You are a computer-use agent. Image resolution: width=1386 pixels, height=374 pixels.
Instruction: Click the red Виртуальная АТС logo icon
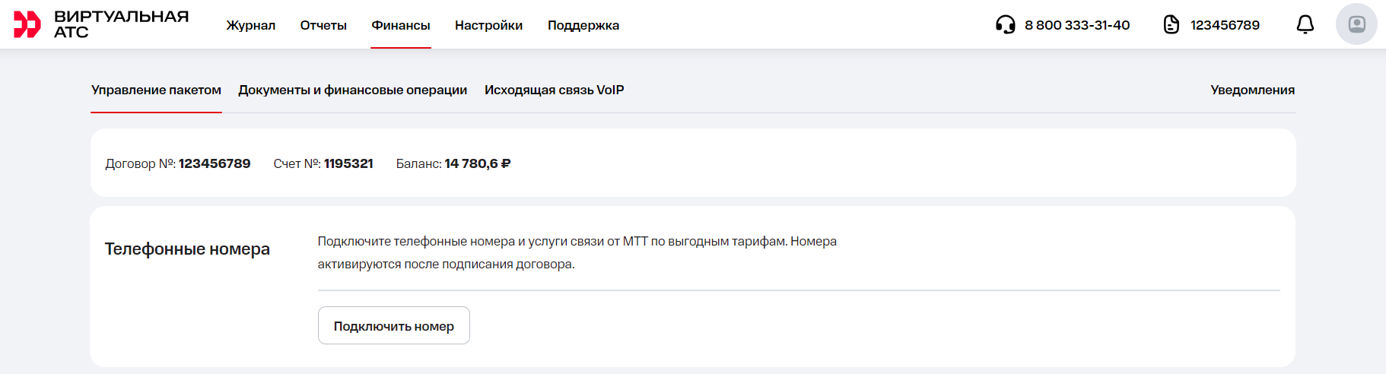[27, 24]
